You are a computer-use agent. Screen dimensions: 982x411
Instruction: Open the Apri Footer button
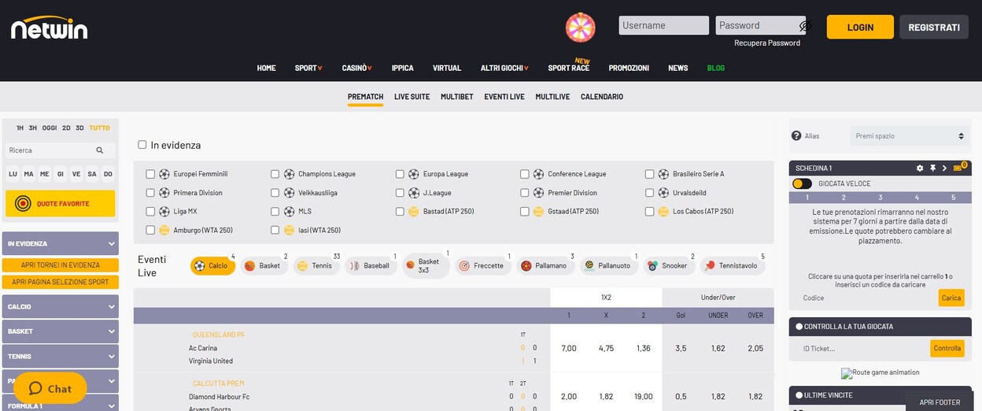[x=940, y=402]
